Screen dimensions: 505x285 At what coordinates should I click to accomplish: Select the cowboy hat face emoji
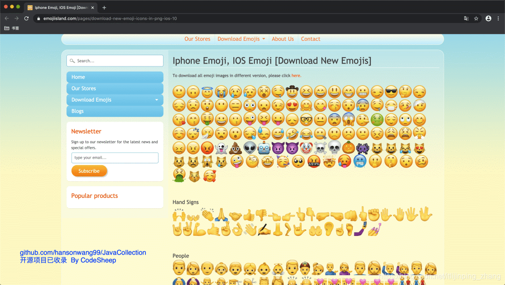click(x=292, y=92)
